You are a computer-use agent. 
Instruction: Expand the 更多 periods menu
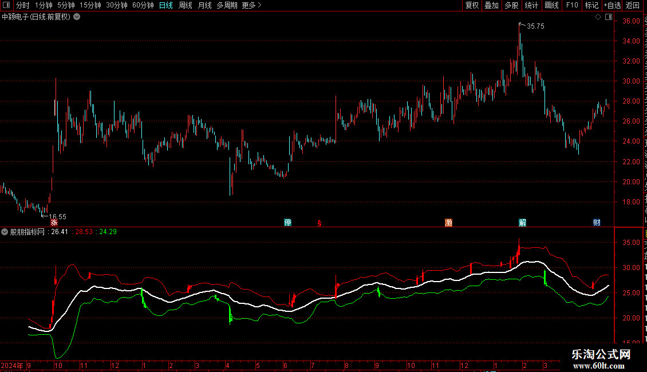tap(252, 5)
